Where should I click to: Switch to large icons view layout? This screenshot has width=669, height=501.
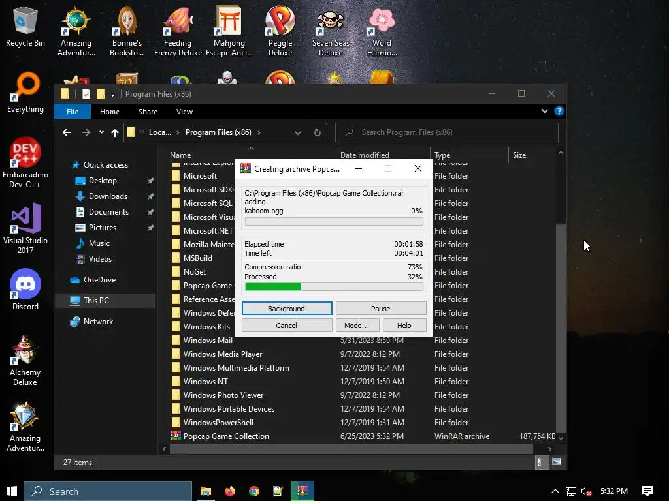click(x=557, y=462)
